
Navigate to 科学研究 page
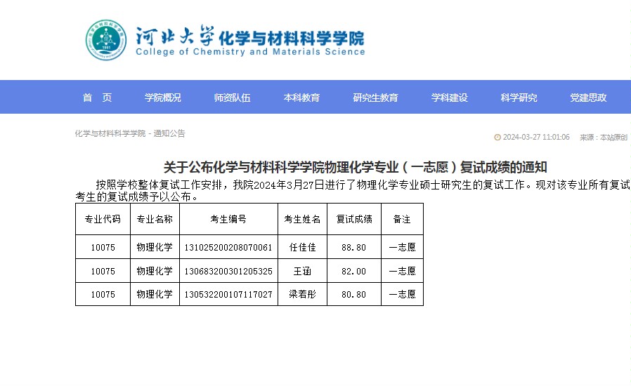click(519, 98)
